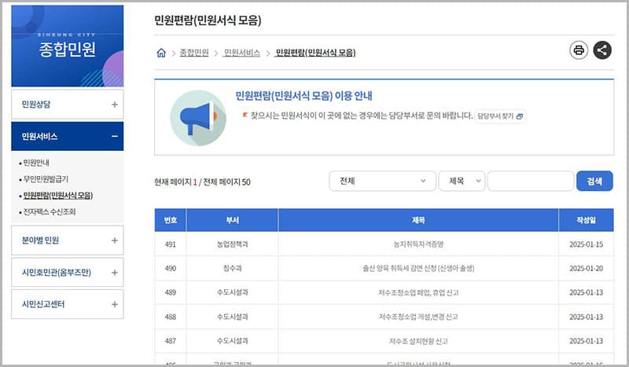629x367 pixels.
Task: Click the share icon button
Action: (602, 50)
